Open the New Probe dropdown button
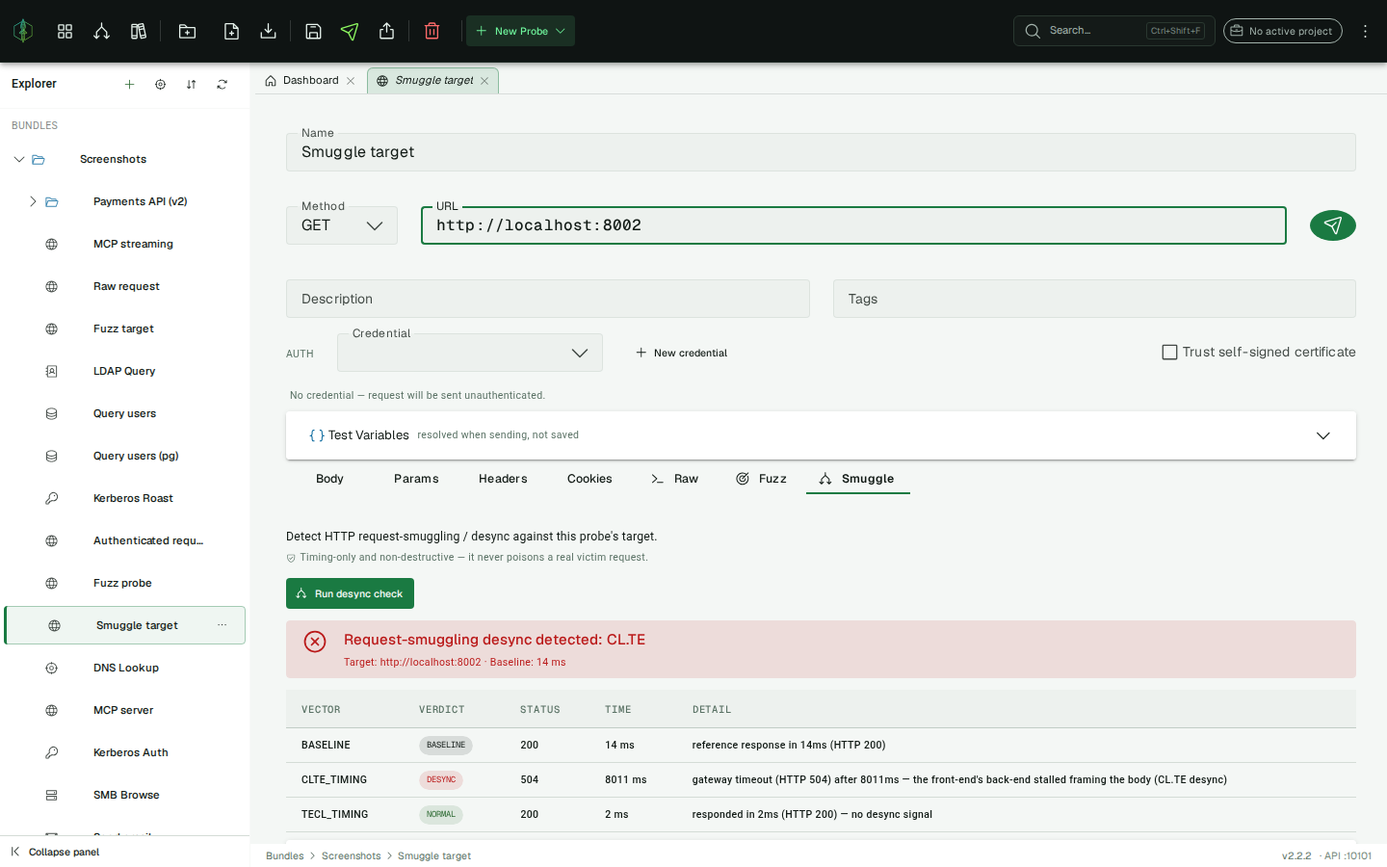 click(520, 31)
